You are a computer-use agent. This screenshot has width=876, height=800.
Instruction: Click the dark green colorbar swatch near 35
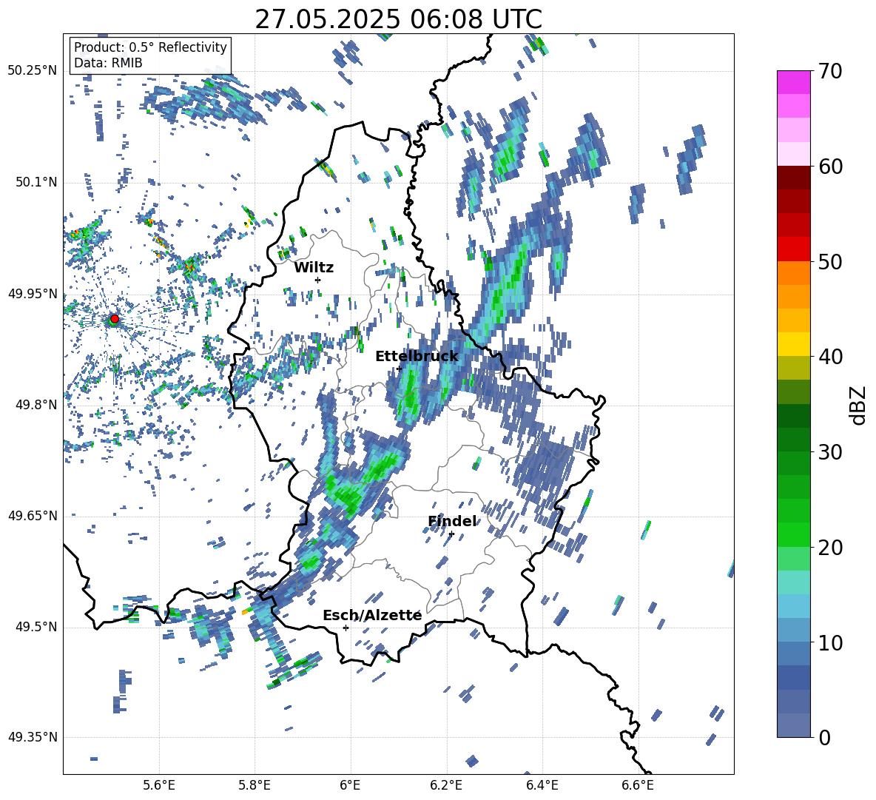point(793,416)
